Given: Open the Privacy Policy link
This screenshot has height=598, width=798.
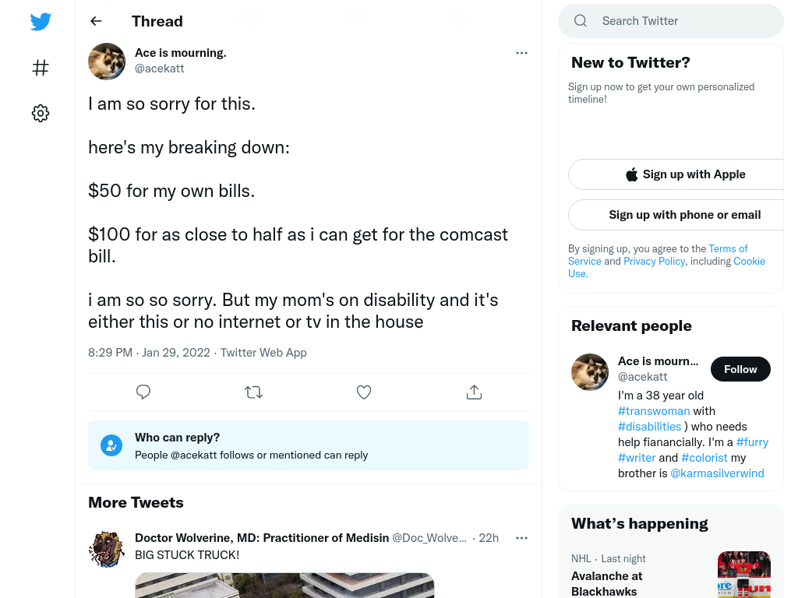Looking at the screenshot, I should 654,261.
